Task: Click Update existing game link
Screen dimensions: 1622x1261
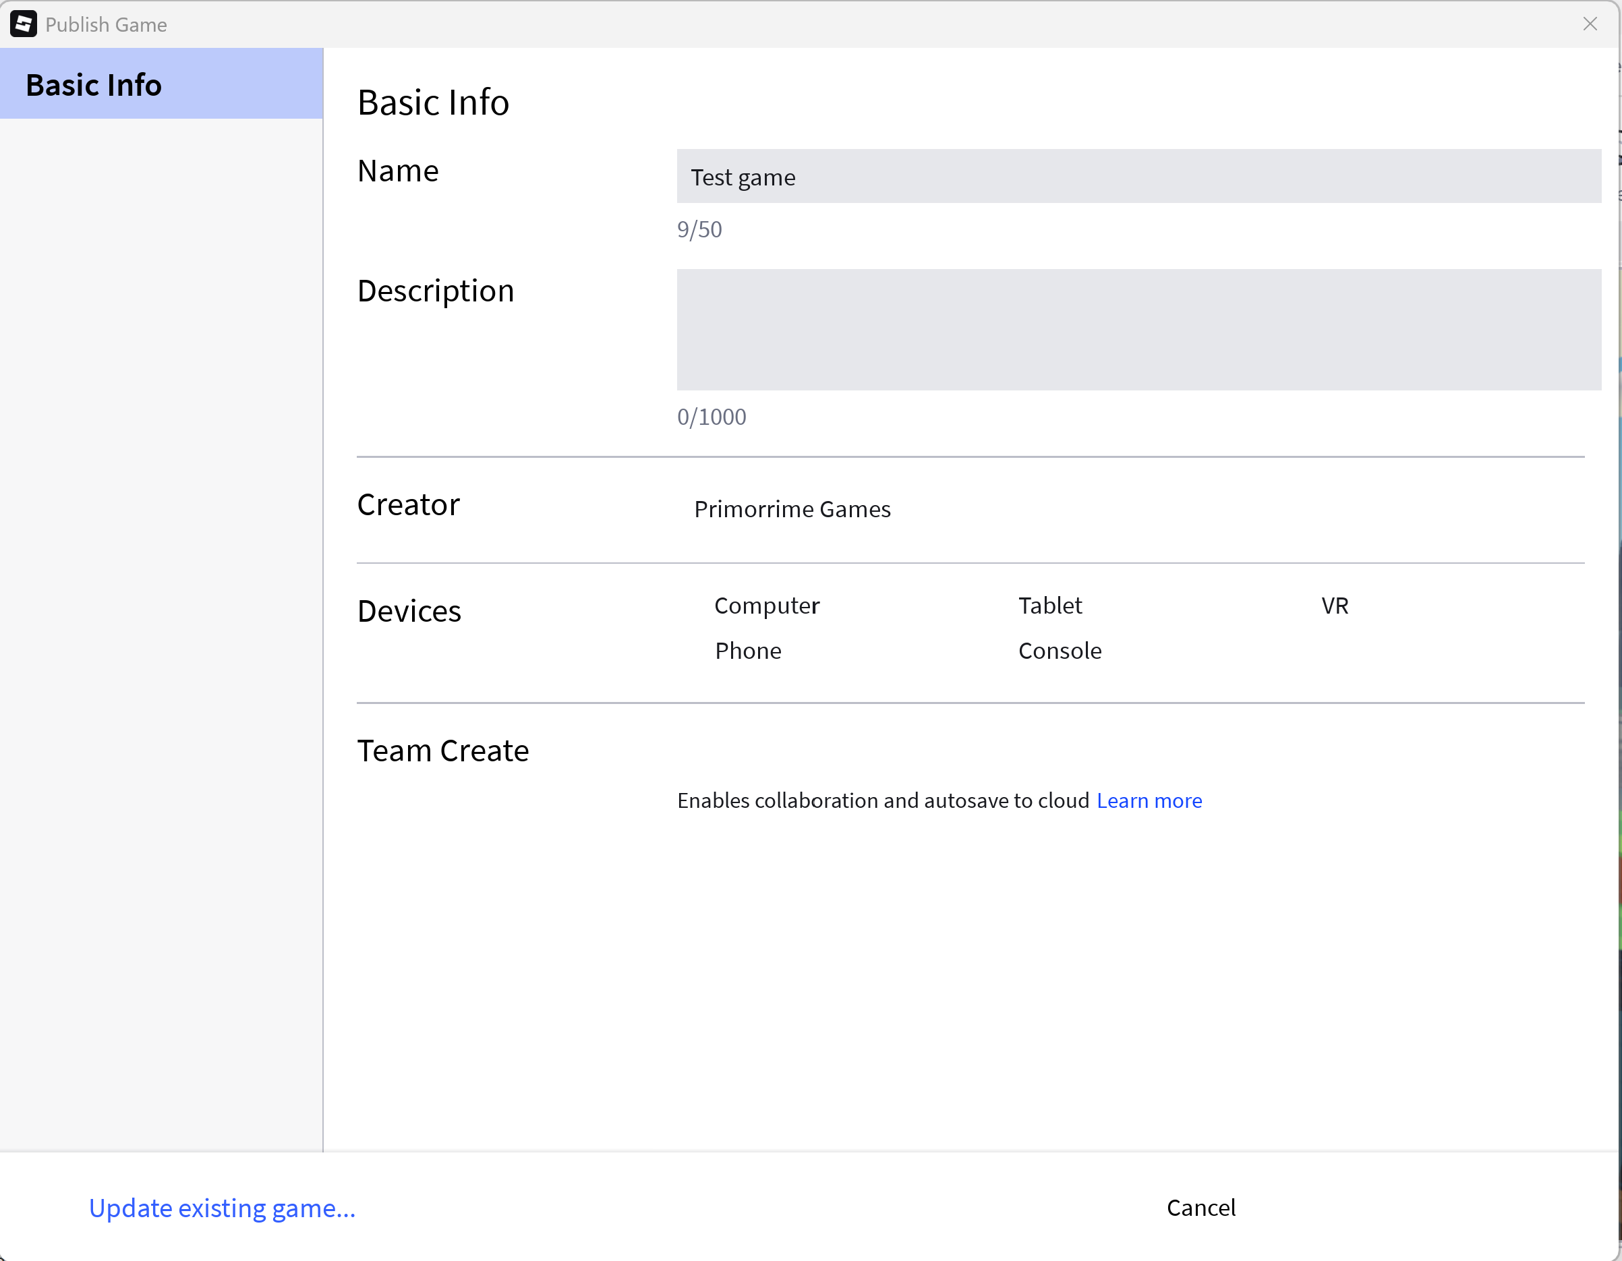Action: pos(222,1208)
